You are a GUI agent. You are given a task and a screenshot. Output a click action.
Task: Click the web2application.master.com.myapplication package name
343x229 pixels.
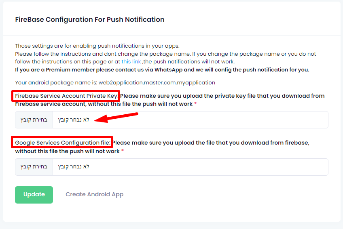157,82
